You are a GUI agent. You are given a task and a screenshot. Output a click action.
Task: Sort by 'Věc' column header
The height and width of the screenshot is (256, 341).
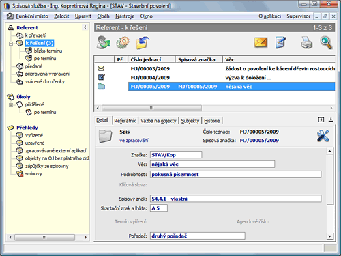coord(279,59)
